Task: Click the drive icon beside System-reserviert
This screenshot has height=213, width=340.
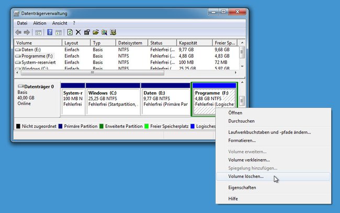Action: point(18,62)
